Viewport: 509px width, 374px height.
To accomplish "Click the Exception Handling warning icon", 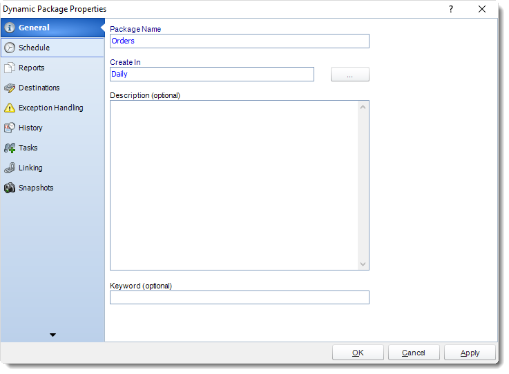I will (x=10, y=108).
